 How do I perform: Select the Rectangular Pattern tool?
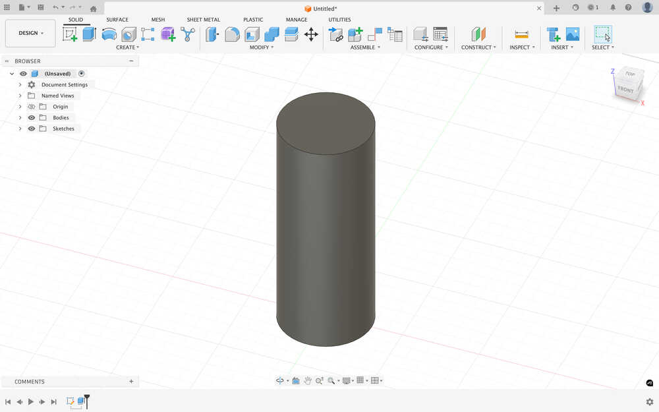[x=148, y=34]
